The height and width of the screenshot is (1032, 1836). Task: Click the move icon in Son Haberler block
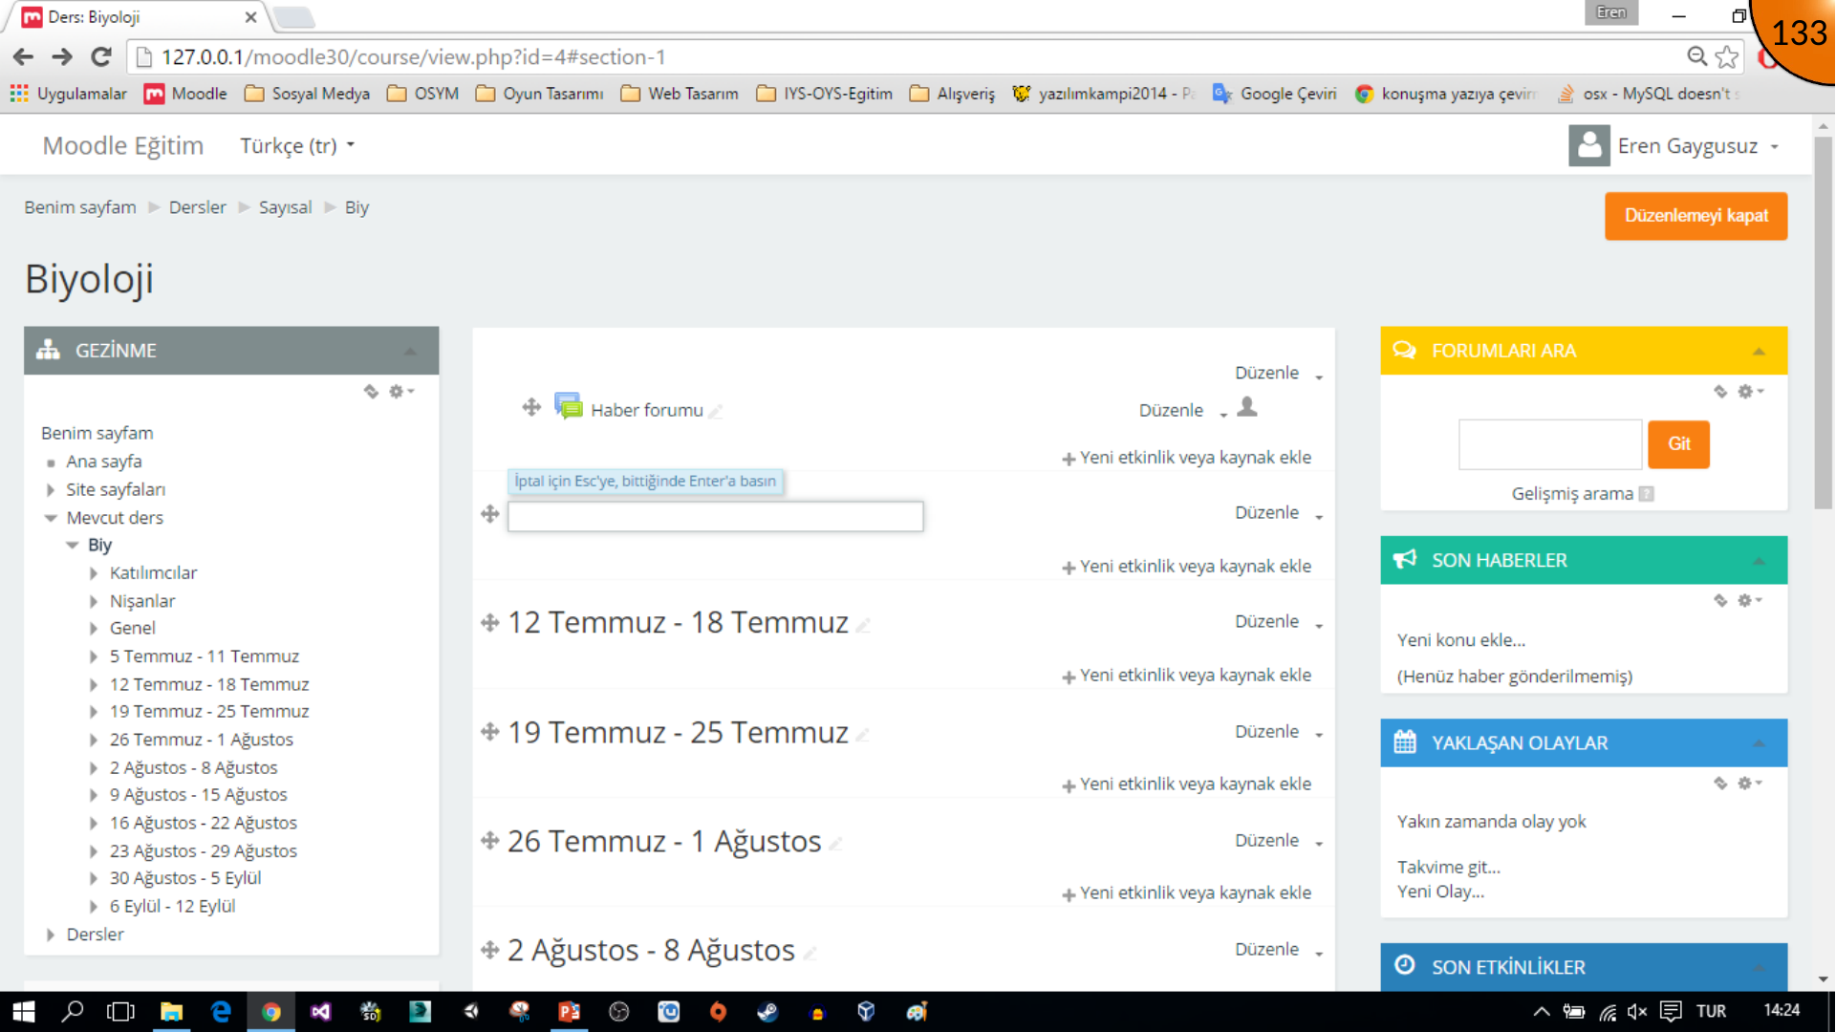click(1720, 600)
